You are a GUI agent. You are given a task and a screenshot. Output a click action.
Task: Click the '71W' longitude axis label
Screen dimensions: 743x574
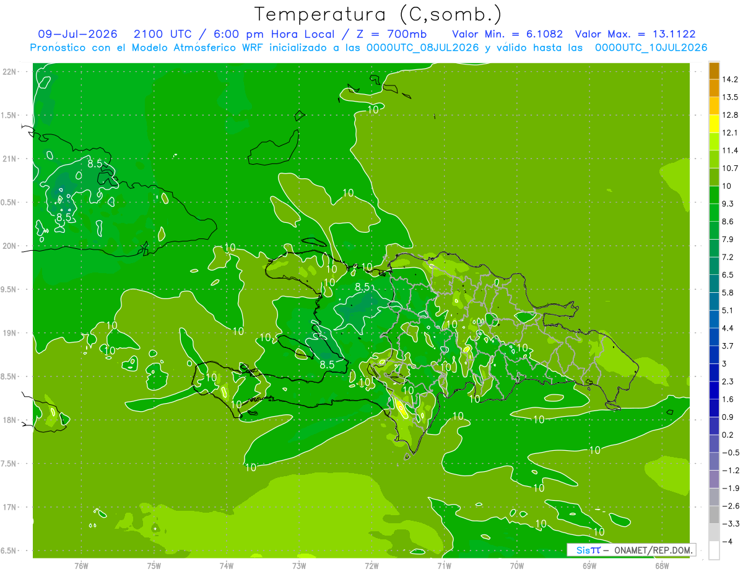tap(444, 566)
